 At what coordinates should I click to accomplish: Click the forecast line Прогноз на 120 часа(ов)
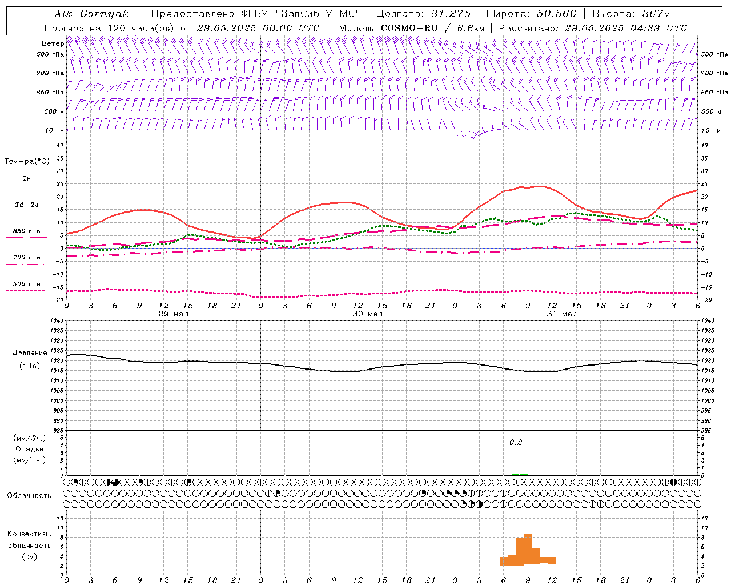[110, 28]
